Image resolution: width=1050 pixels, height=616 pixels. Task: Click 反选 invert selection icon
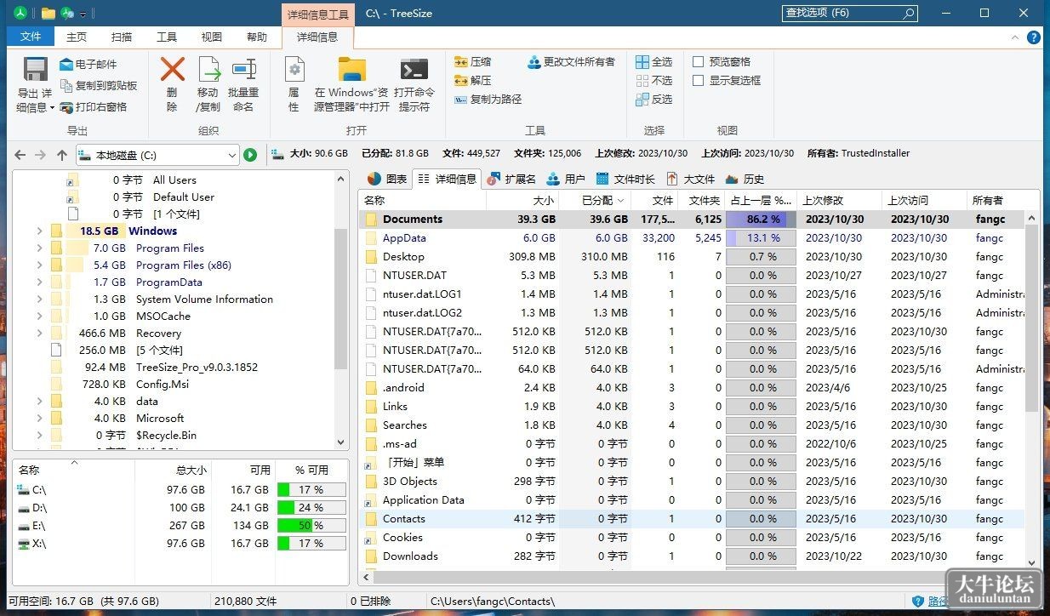(642, 100)
